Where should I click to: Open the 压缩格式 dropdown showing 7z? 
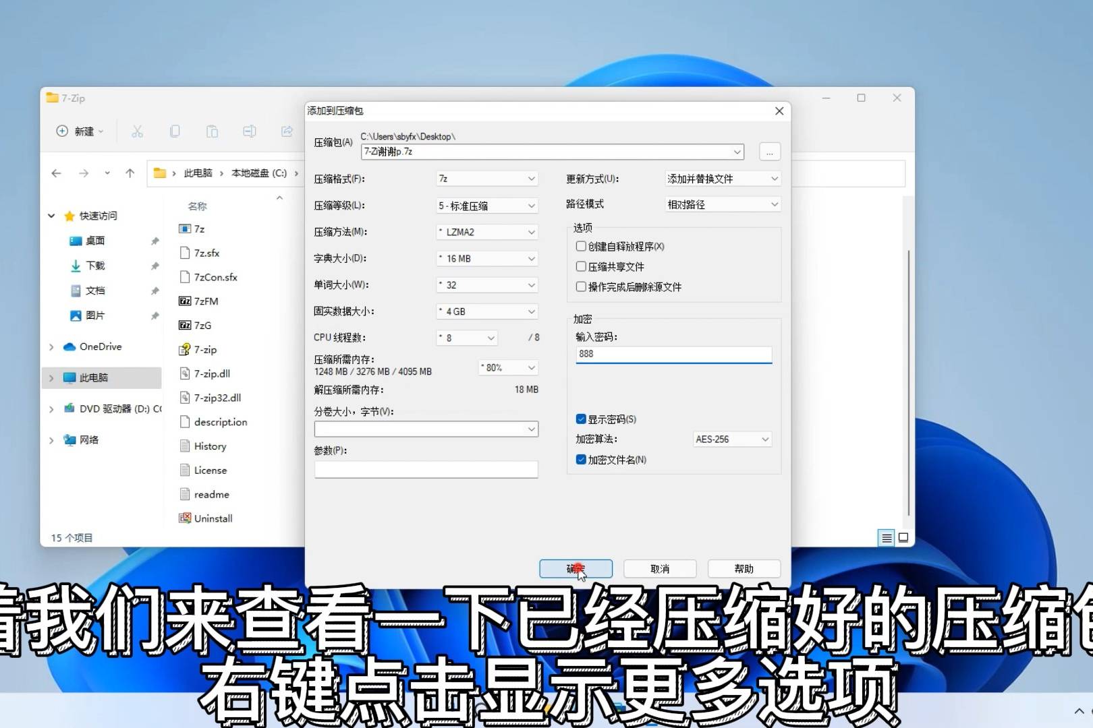(x=486, y=179)
